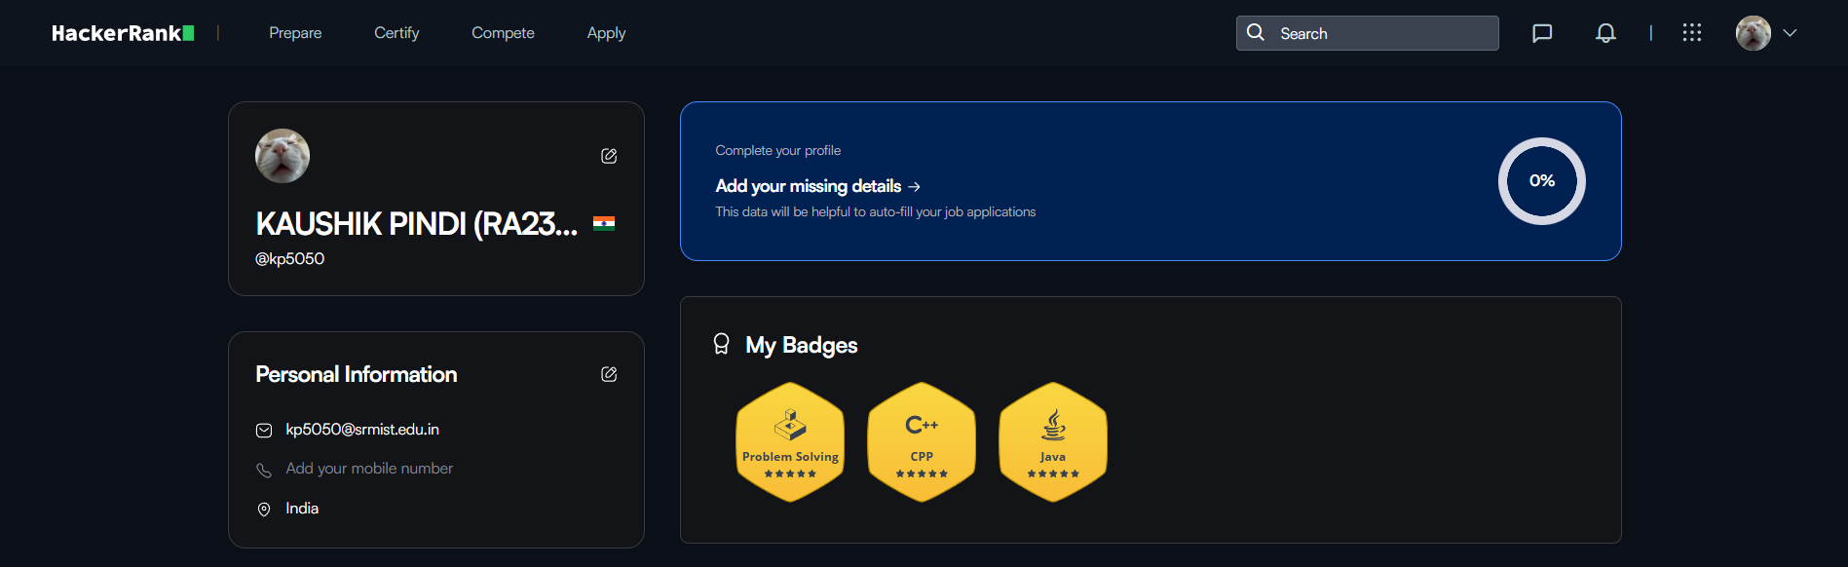Click the 0% profile completion ring
Viewport: 1848px width, 567px height.
(1542, 181)
